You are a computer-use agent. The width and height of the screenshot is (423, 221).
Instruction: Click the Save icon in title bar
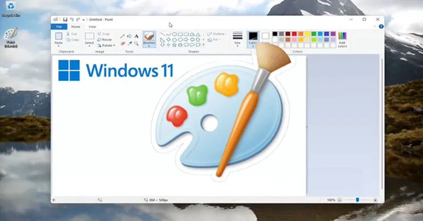tap(65, 20)
